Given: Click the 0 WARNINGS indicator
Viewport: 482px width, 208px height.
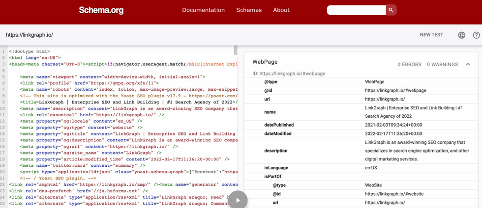Looking at the screenshot, I should (442, 64).
